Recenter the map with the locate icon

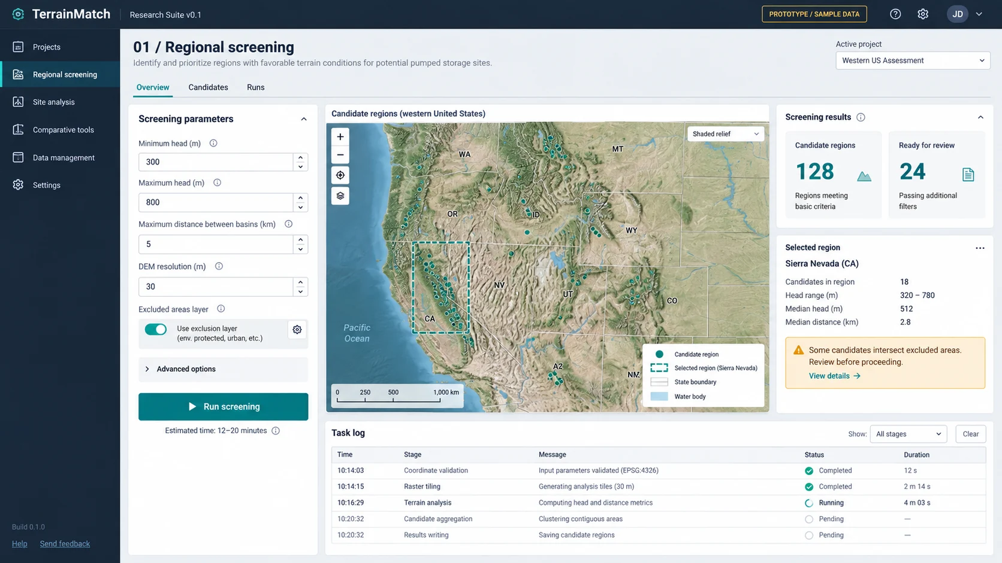click(x=340, y=175)
